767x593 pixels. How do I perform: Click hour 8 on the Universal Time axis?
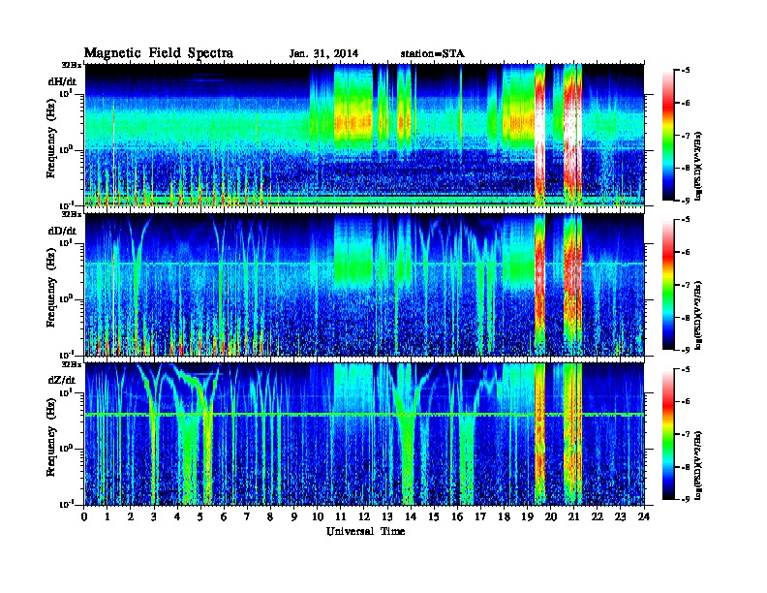[270, 516]
